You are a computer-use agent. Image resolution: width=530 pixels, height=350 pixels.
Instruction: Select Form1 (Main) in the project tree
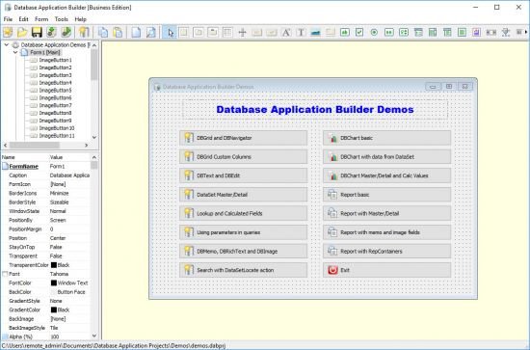click(x=45, y=52)
